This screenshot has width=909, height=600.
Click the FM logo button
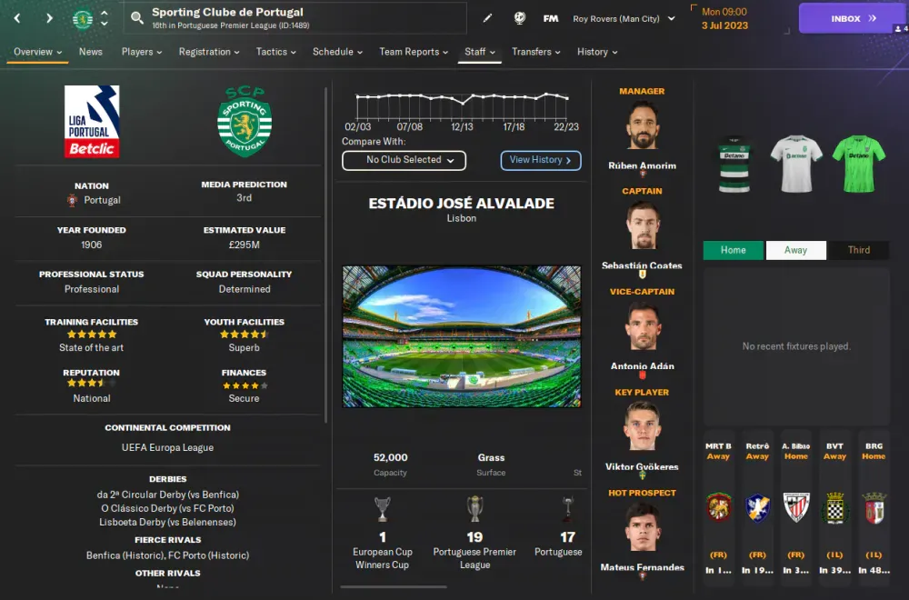coord(551,18)
